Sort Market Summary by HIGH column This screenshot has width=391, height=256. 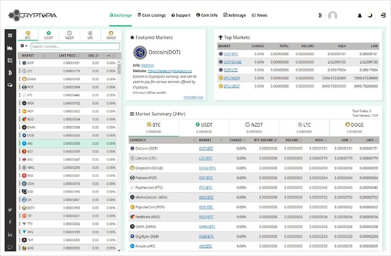[x=321, y=140]
